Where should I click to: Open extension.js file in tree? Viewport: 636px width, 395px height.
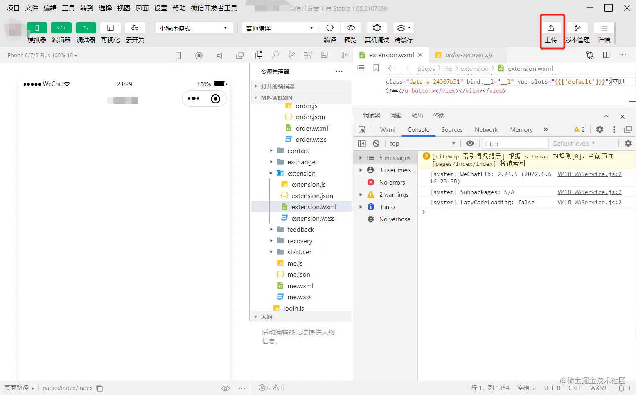point(309,185)
